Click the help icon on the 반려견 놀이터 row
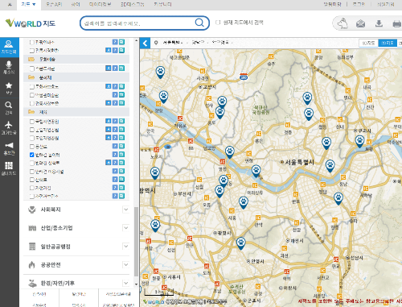 point(115,155)
